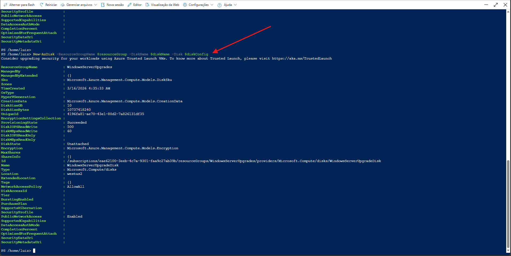Click the Alternar para Bash switch icon

5,5
